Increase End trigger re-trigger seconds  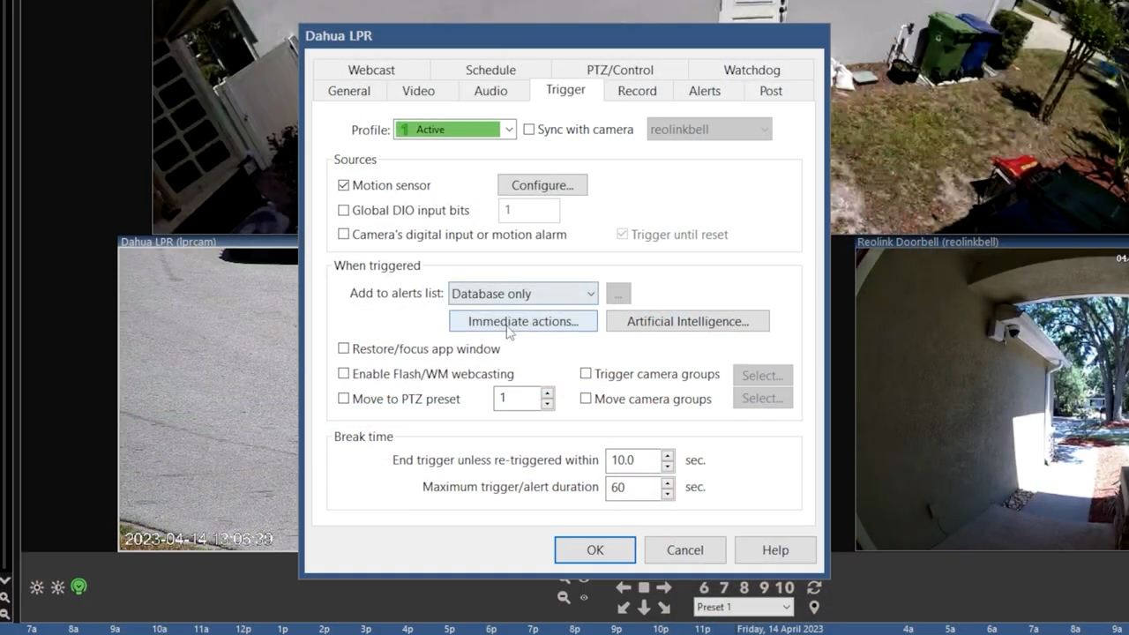pos(668,455)
